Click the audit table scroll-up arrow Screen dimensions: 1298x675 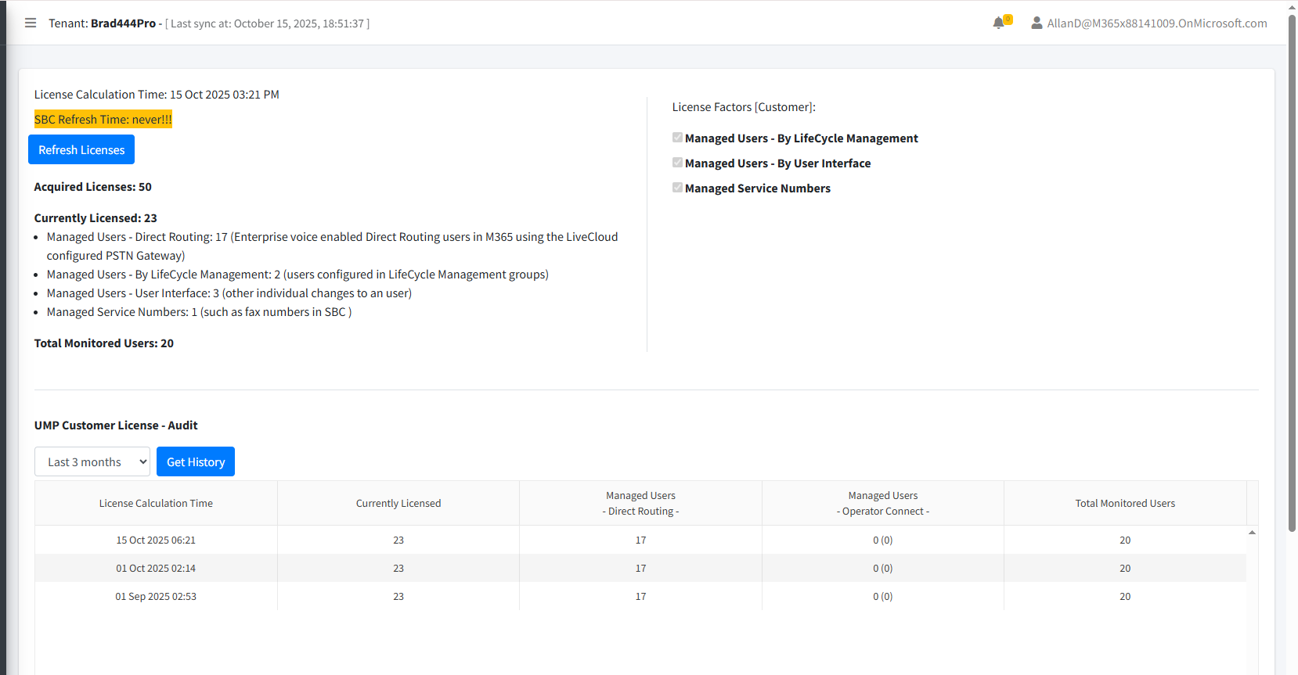click(x=1252, y=533)
